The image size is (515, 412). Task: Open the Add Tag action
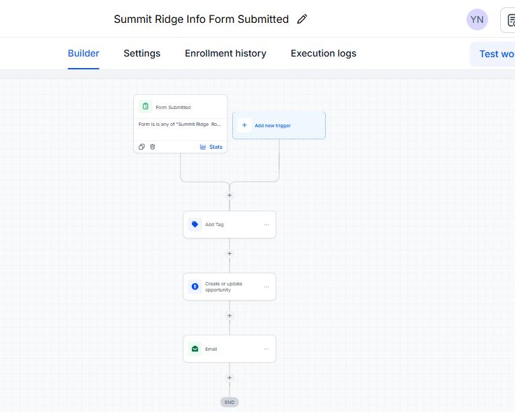coord(230,225)
